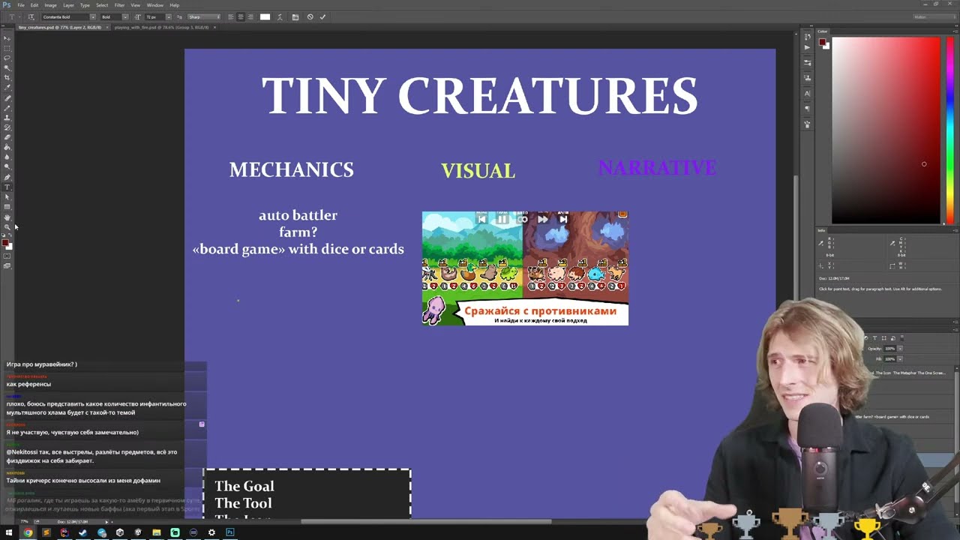Open the Actions panel play icon in the dock
The height and width of the screenshot is (540, 960).
point(807,47)
